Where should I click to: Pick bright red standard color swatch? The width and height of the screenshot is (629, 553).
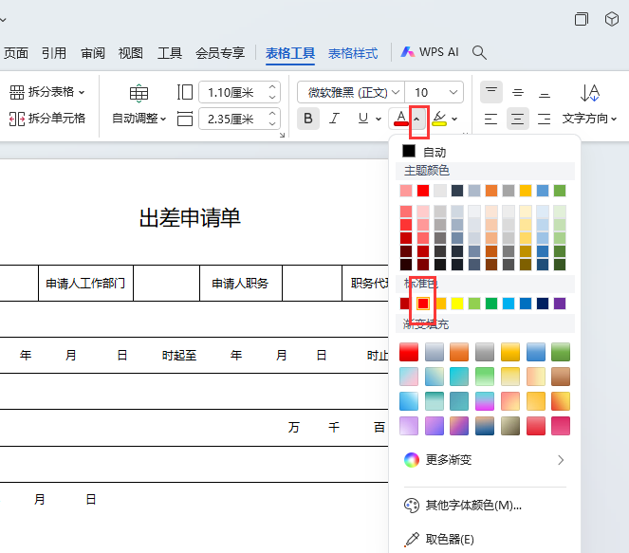423,304
